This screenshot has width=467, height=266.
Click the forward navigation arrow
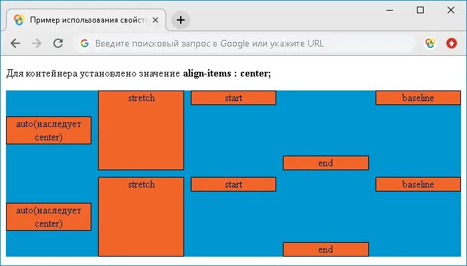click(x=37, y=43)
